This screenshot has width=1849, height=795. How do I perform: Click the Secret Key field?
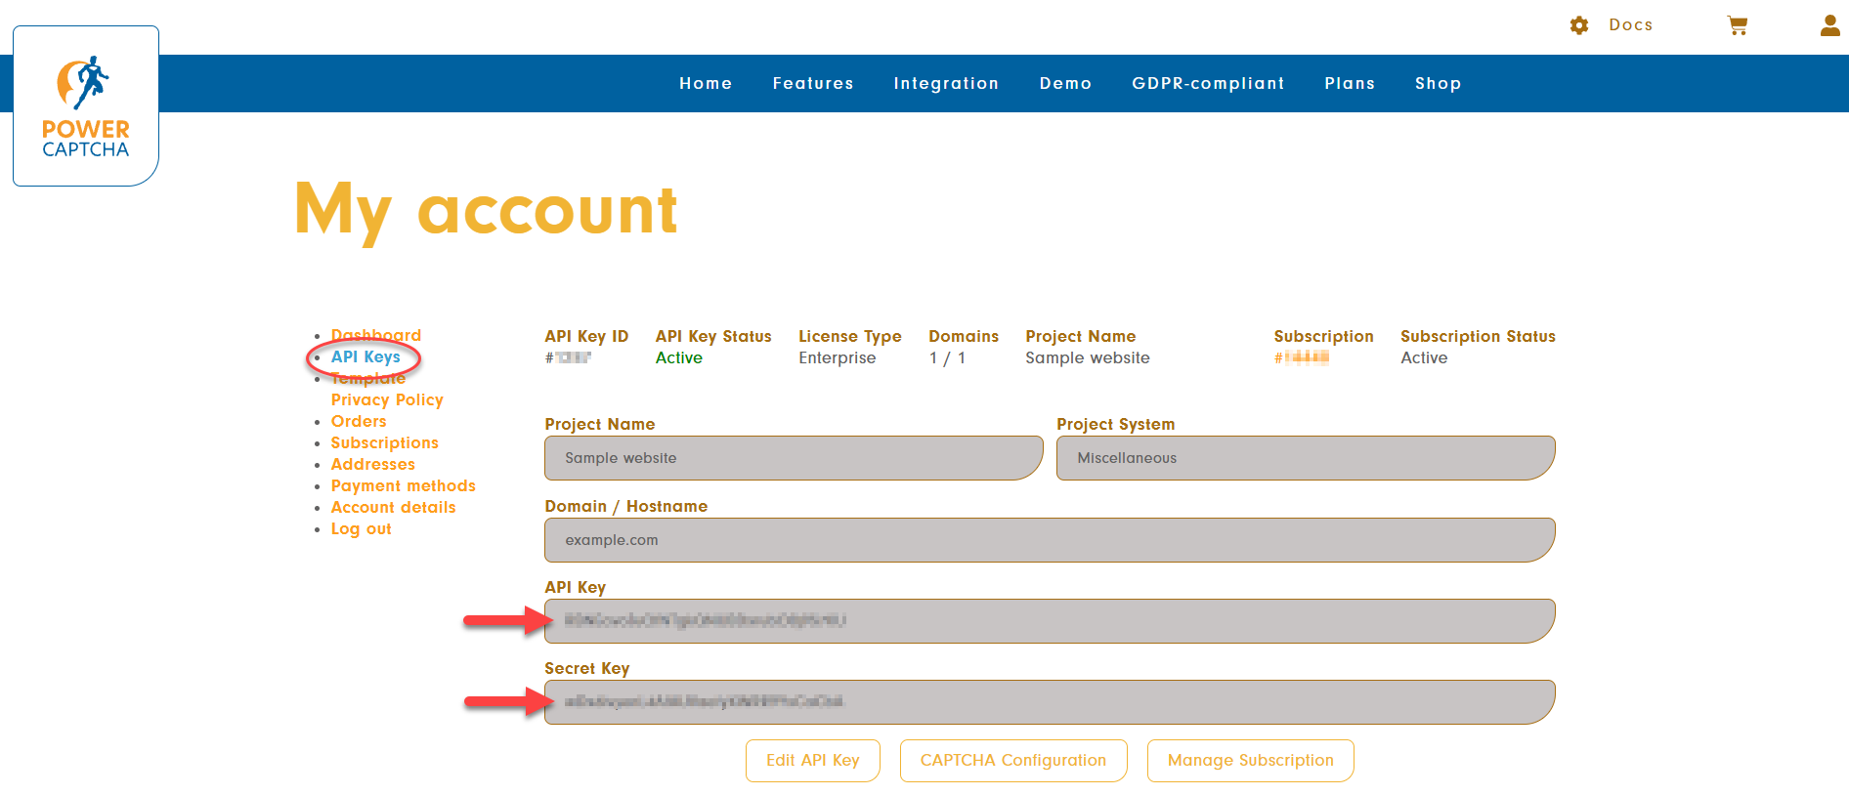1050,702
